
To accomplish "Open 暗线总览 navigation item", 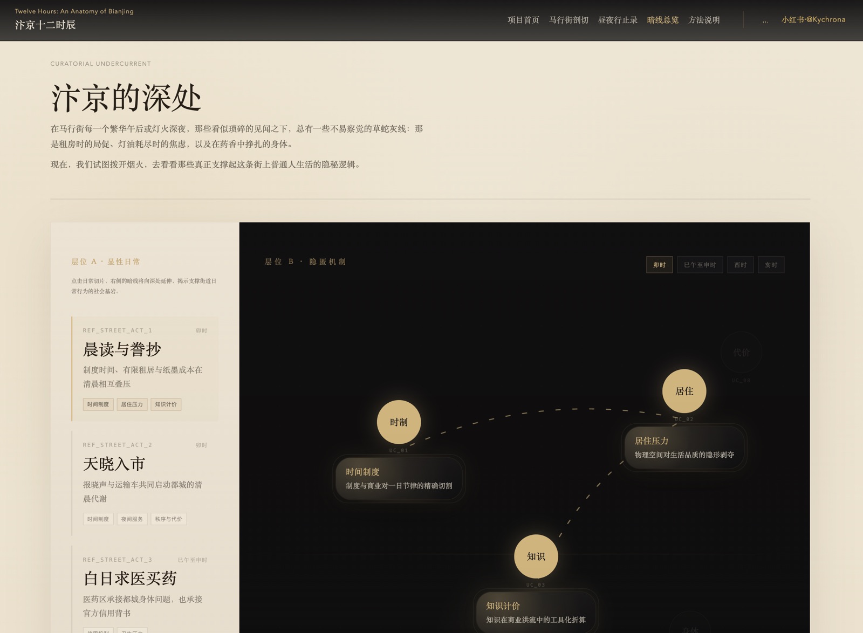I will (x=663, y=20).
